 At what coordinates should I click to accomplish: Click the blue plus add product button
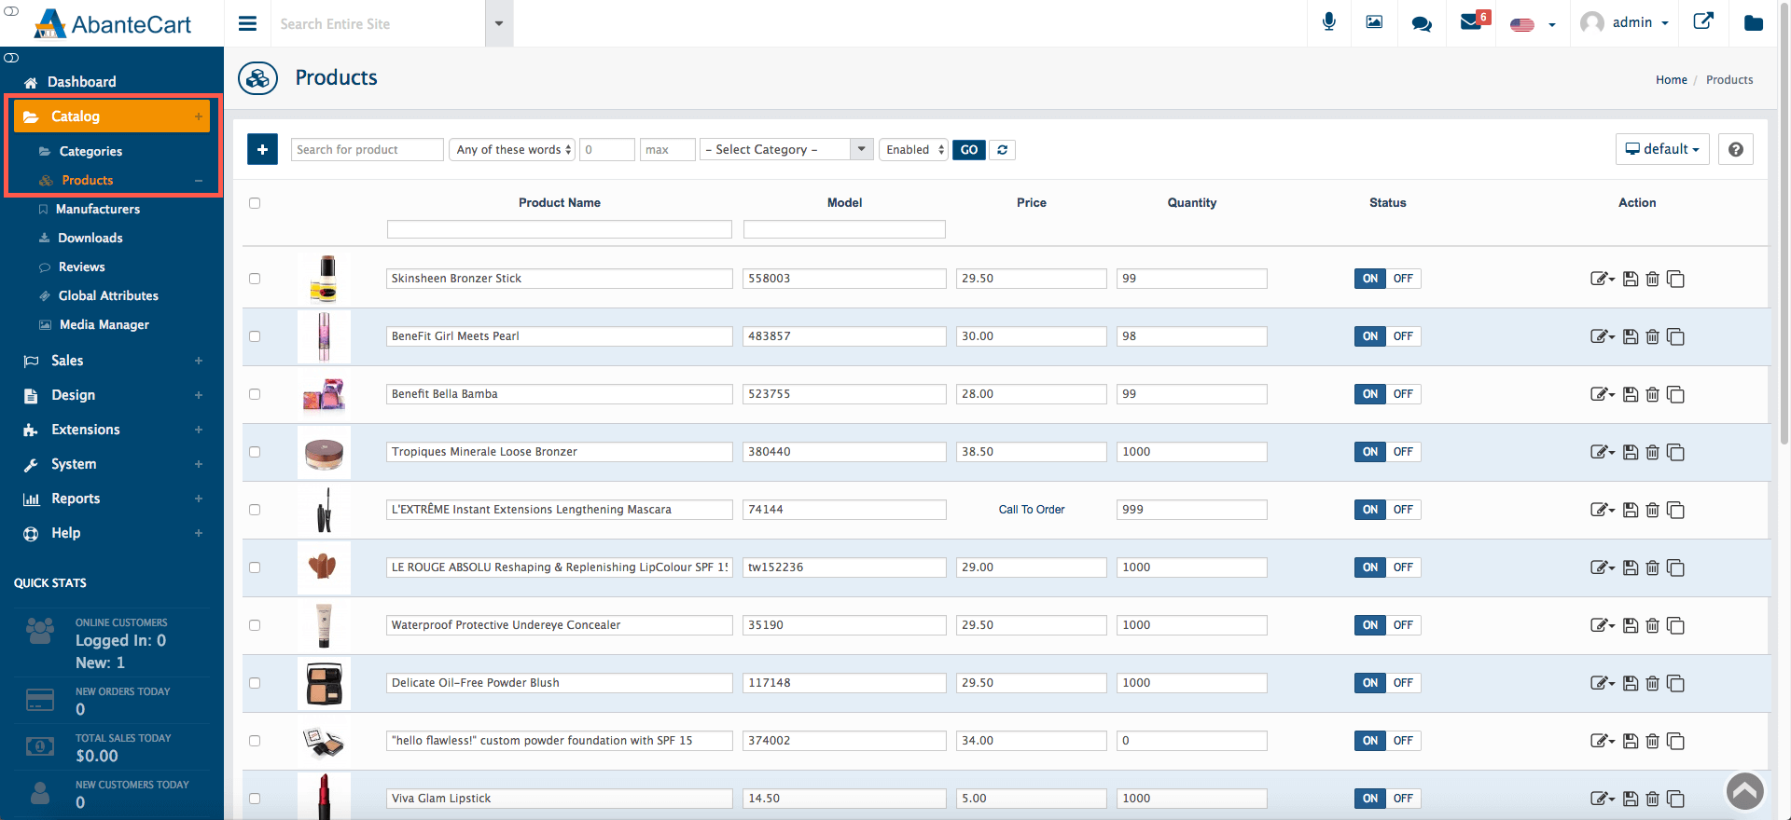[262, 149]
